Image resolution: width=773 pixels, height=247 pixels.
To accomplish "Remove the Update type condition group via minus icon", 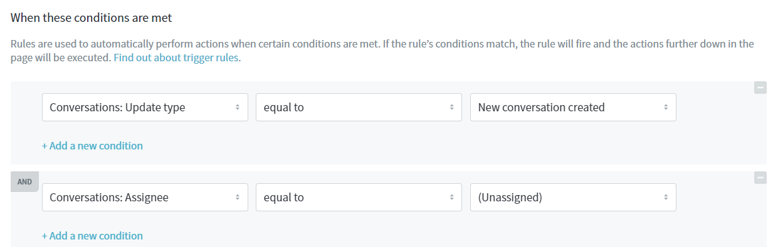I will tap(760, 88).
